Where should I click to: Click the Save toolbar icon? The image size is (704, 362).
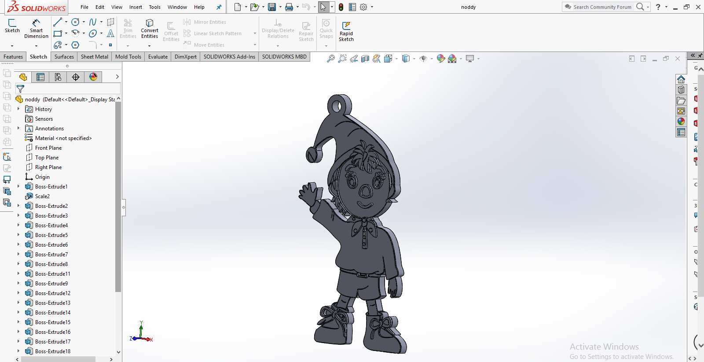pos(272,7)
